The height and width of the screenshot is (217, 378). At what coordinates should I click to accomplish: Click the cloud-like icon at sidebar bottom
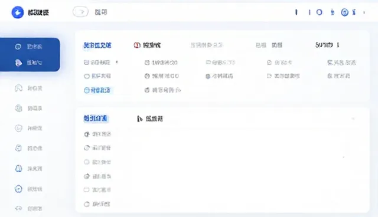tap(18, 208)
